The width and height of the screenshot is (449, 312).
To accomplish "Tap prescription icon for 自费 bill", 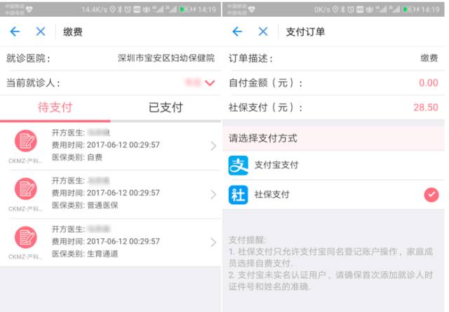I will click(27, 141).
